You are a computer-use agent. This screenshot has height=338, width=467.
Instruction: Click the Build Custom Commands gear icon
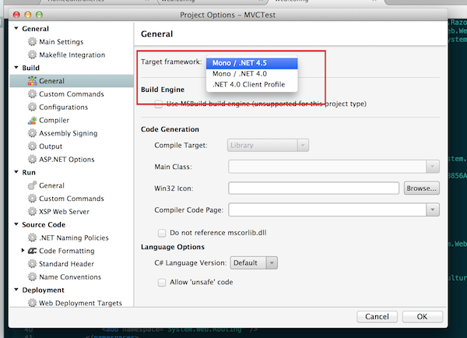point(32,94)
